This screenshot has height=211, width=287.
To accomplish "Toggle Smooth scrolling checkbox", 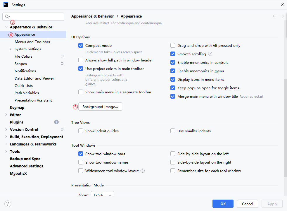I will [173, 54].
